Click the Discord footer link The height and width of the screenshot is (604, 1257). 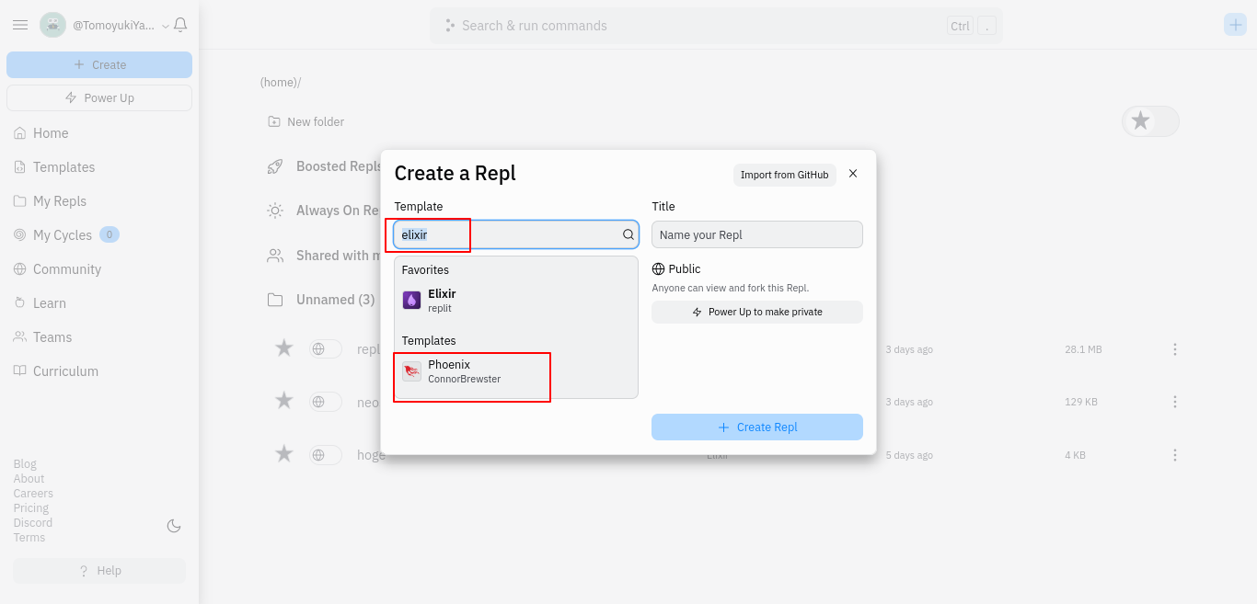(x=33, y=523)
